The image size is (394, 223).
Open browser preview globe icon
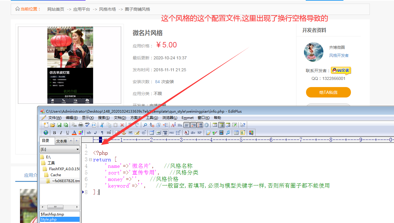[x=46, y=133]
